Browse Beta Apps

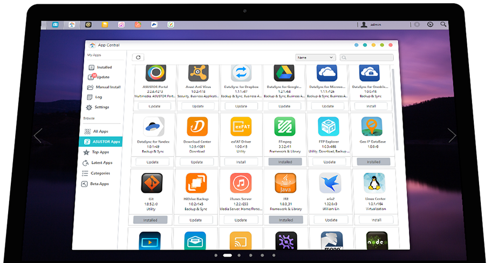(95, 184)
